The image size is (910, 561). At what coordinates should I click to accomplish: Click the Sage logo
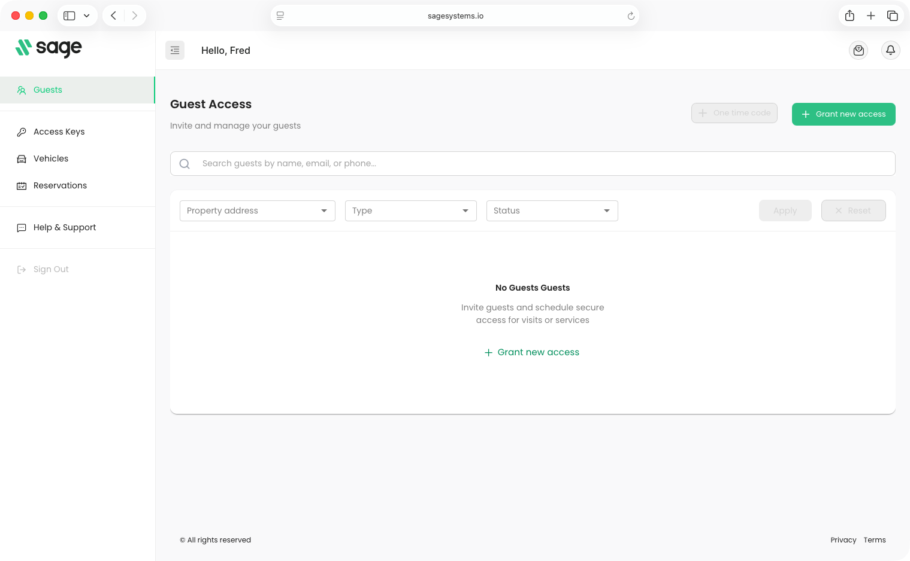tap(49, 48)
